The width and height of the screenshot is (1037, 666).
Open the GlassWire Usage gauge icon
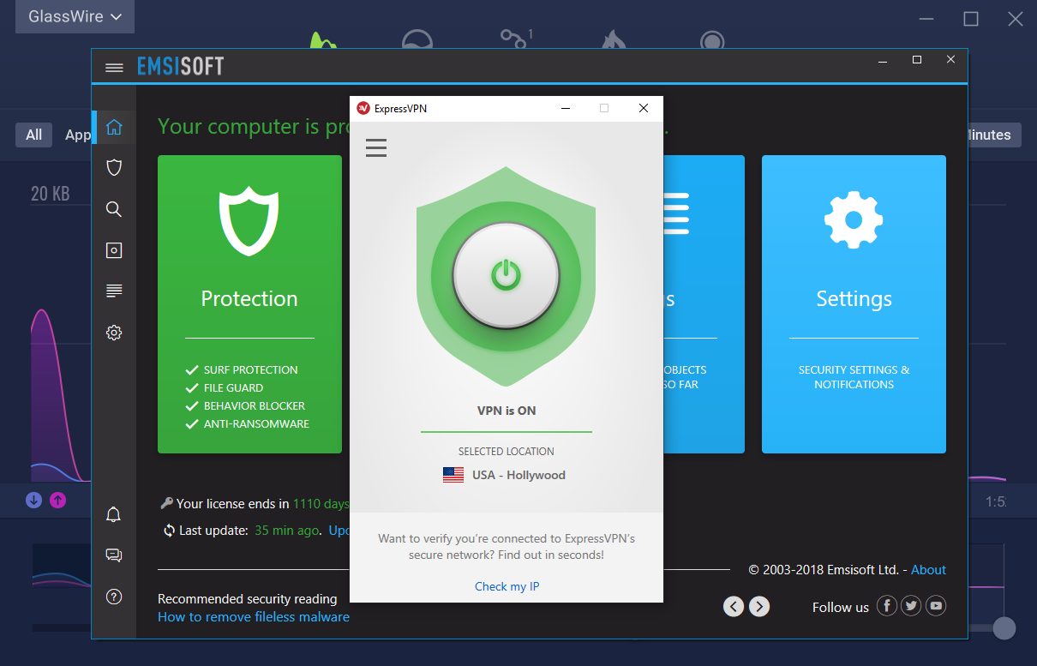(417, 40)
